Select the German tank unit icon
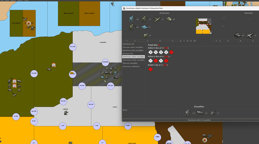 pos(238,35)
